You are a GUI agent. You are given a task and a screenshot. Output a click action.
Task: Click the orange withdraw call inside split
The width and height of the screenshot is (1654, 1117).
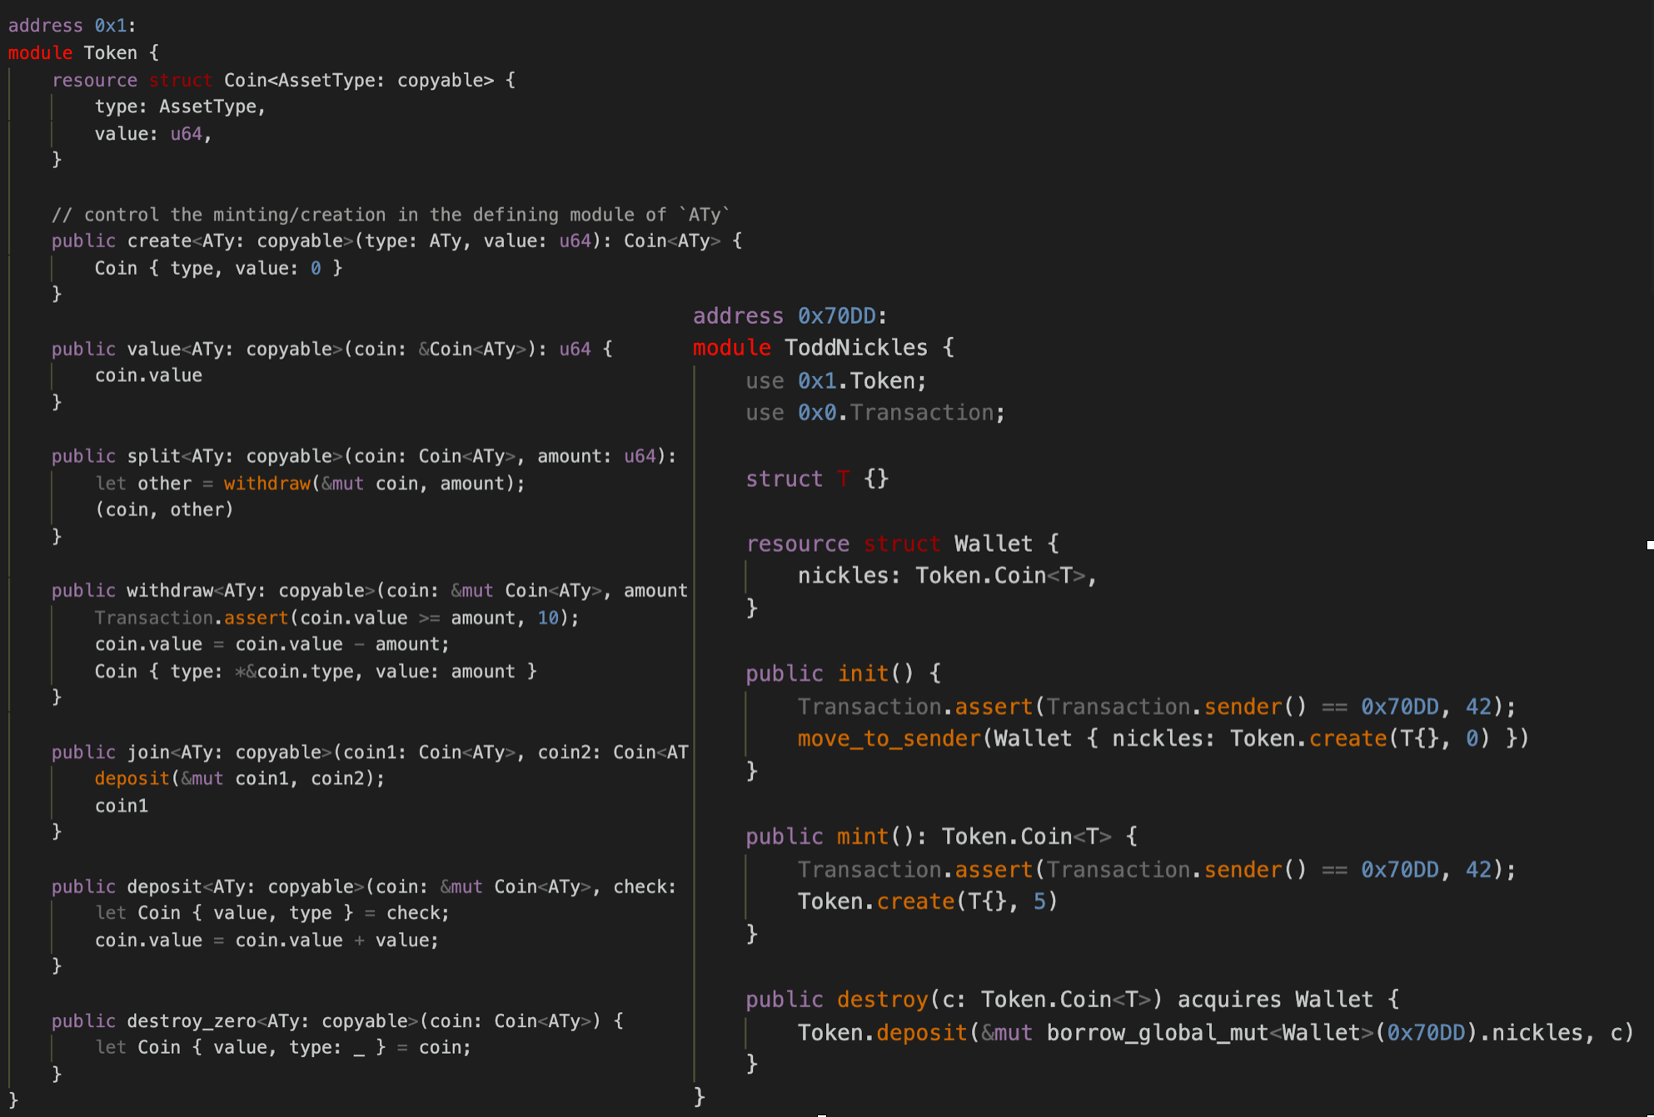pyautogui.click(x=267, y=484)
